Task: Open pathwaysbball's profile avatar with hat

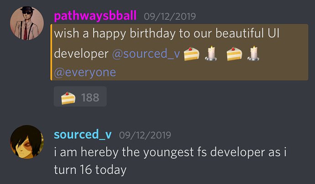Action: pos(27,23)
